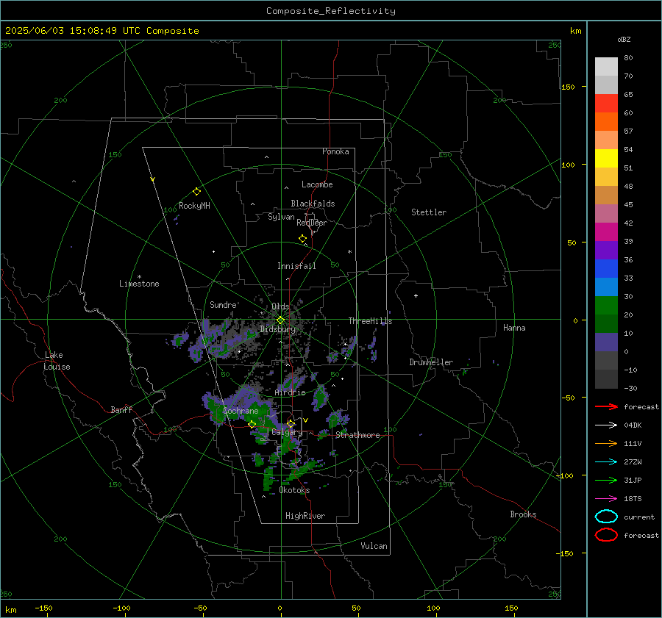Select the indigo swatch between 10 and 0
Screen dimensions: 662x618
coord(606,342)
